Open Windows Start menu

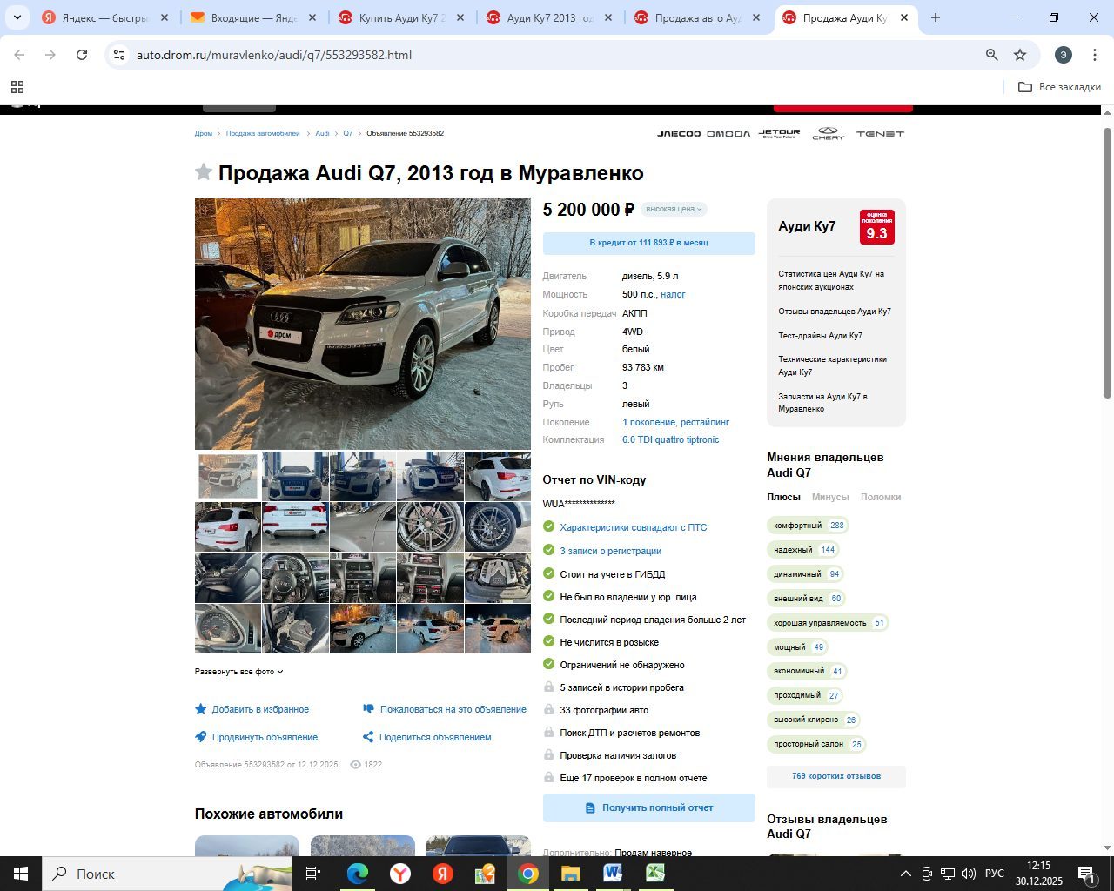[20, 874]
